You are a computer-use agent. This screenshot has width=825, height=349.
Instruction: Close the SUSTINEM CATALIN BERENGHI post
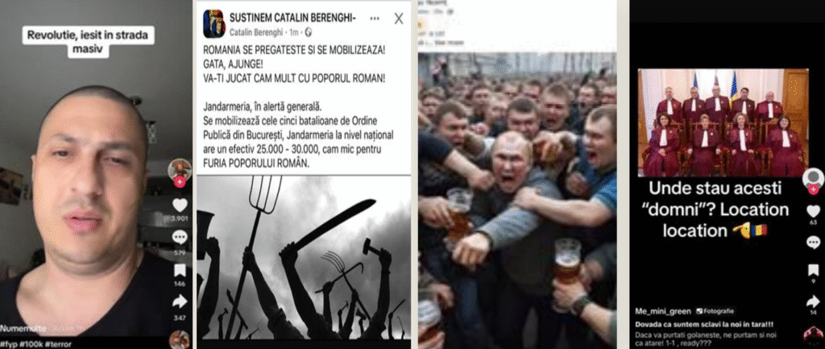(399, 19)
